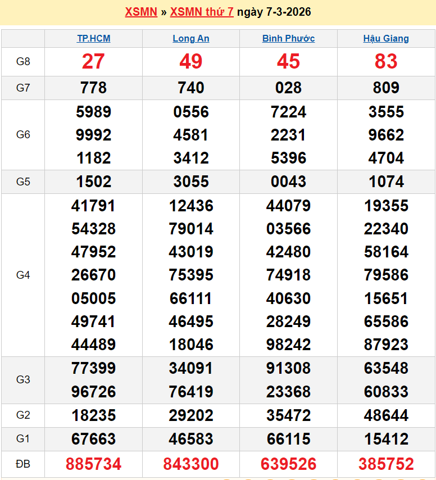The width and height of the screenshot is (436, 480).
Task: Click the ĐB row label
Action: (23, 464)
